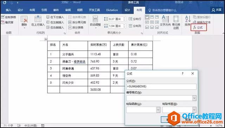Image resolution: width=225 pixels, height=128 pixels.
Task: Select Align Bottom Left alignment icon
Action: point(147,27)
